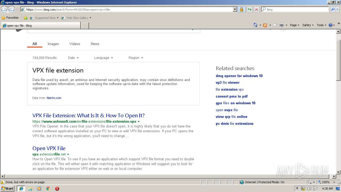Click the Read Mail envelope icon
The image size is (341, 192).
coord(275,25)
